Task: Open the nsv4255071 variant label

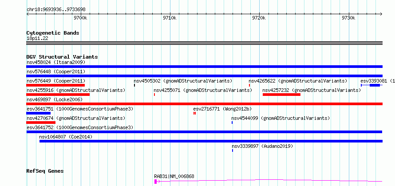Action: [x=203, y=90]
